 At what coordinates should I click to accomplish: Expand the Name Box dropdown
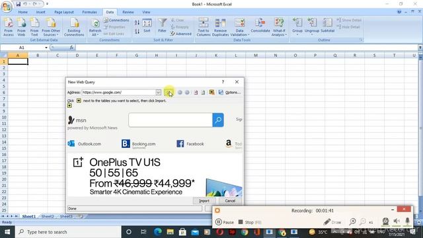[46, 48]
